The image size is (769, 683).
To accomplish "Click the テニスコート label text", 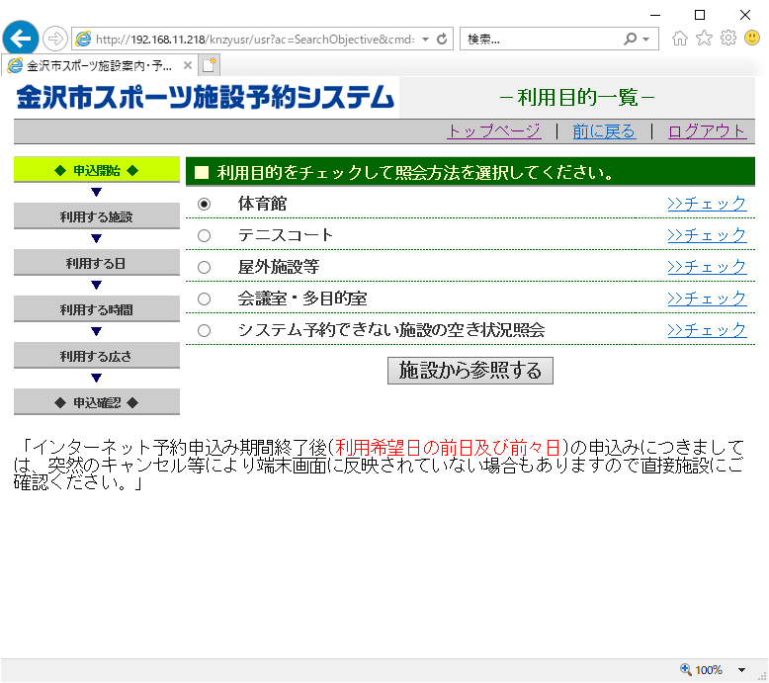I will click(x=286, y=235).
